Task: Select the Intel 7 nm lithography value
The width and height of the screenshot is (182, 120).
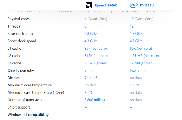Action: tap(138, 70)
